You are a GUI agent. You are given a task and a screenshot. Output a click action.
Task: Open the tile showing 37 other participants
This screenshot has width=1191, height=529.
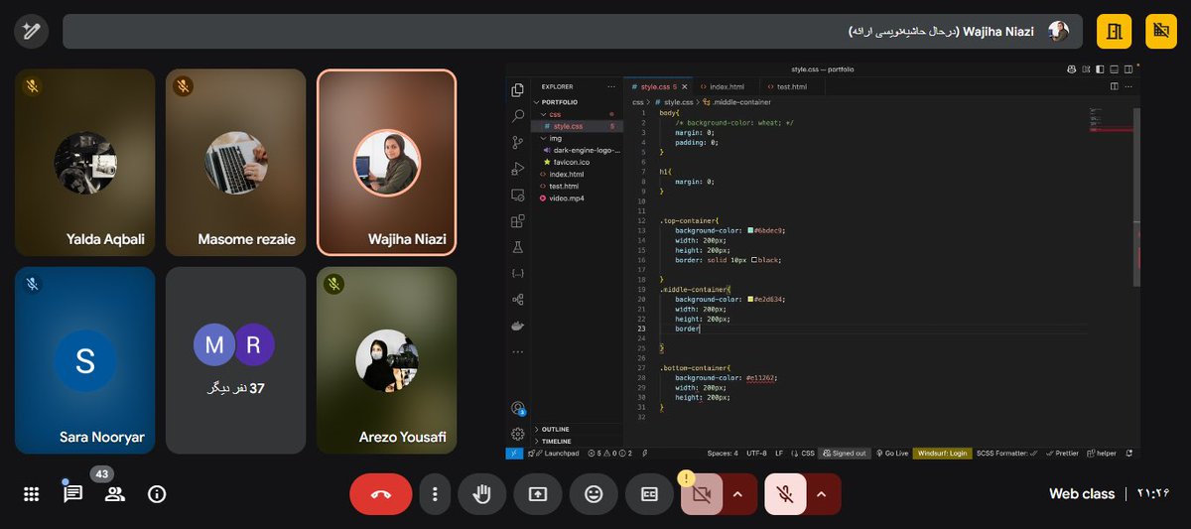[236, 360]
